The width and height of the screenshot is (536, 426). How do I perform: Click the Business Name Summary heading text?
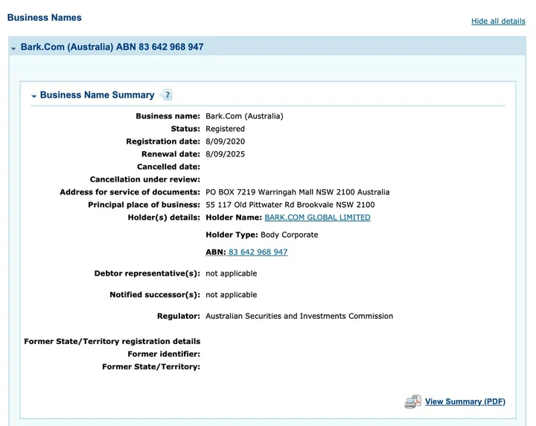(97, 95)
